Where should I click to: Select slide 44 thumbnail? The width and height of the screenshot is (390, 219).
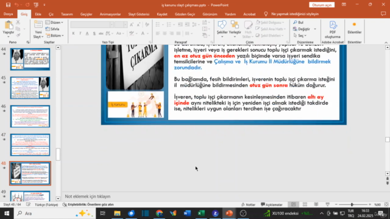click(x=30, y=60)
